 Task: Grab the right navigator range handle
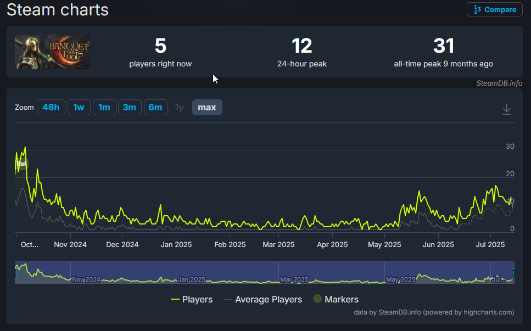[x=513, y=272]
